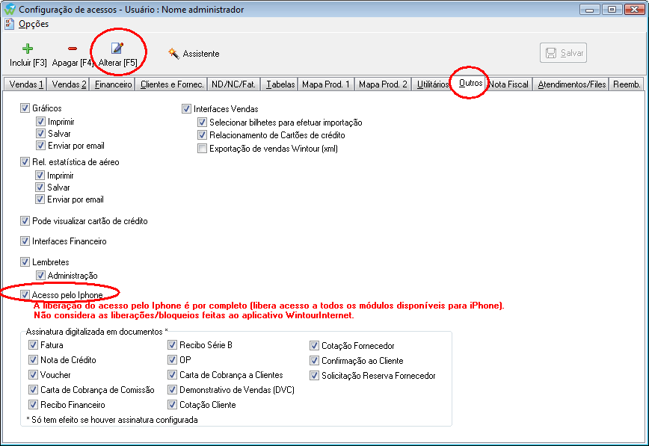Screen dimensions: 649x446
Task: Toggle Acesso pelo Iphone checkbox
Action: point(25,295)
